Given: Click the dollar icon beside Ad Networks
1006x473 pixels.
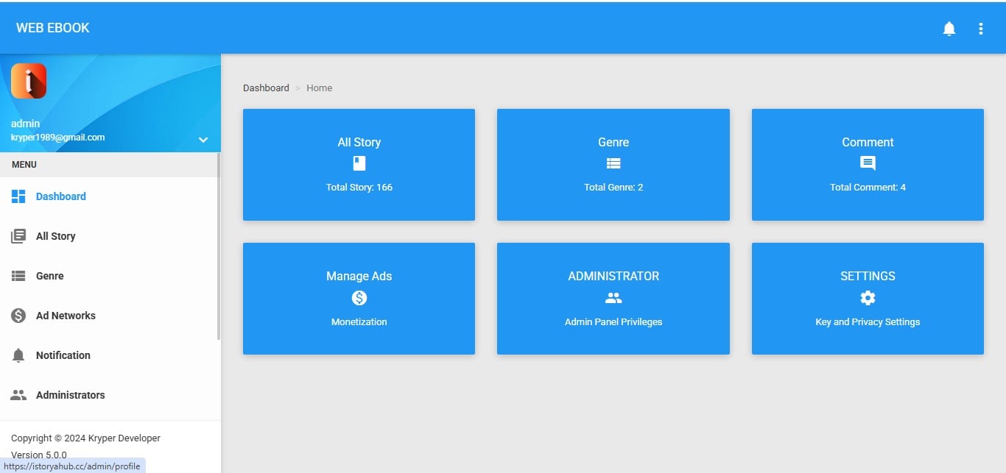Looking at the screenshot, I should point(18,316).
